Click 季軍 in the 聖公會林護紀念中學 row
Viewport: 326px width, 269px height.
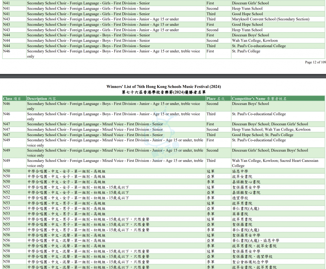click(210, 262)
